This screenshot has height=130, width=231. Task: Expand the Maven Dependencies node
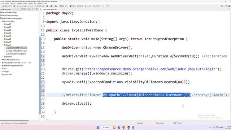[1, 65]
